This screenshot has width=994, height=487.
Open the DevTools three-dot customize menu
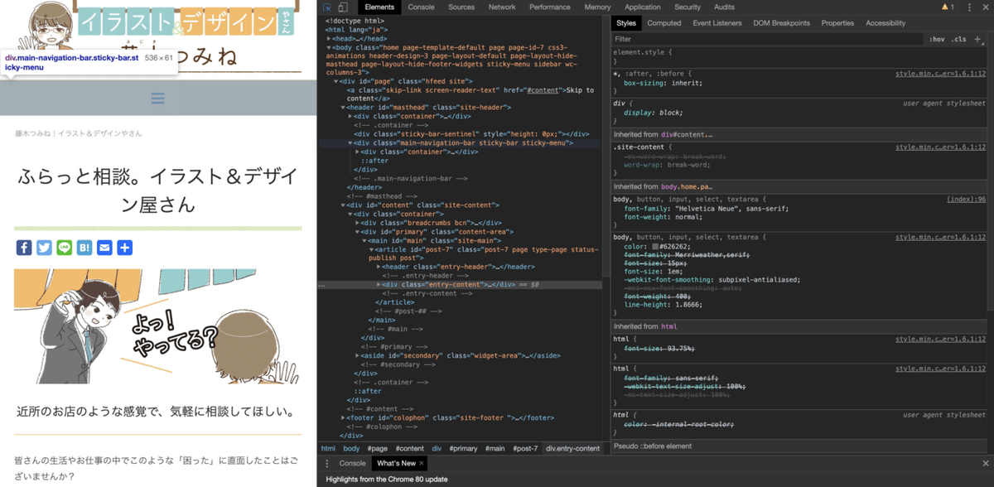click(969, 7)
